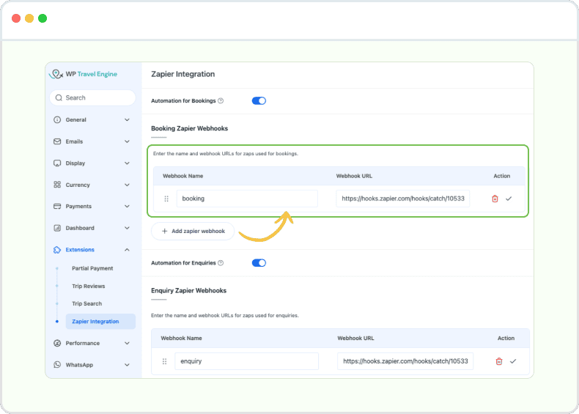579x414 pixels.
Task: Confirm the booking webhook with checkmark icon
Action: coord(509,199)
